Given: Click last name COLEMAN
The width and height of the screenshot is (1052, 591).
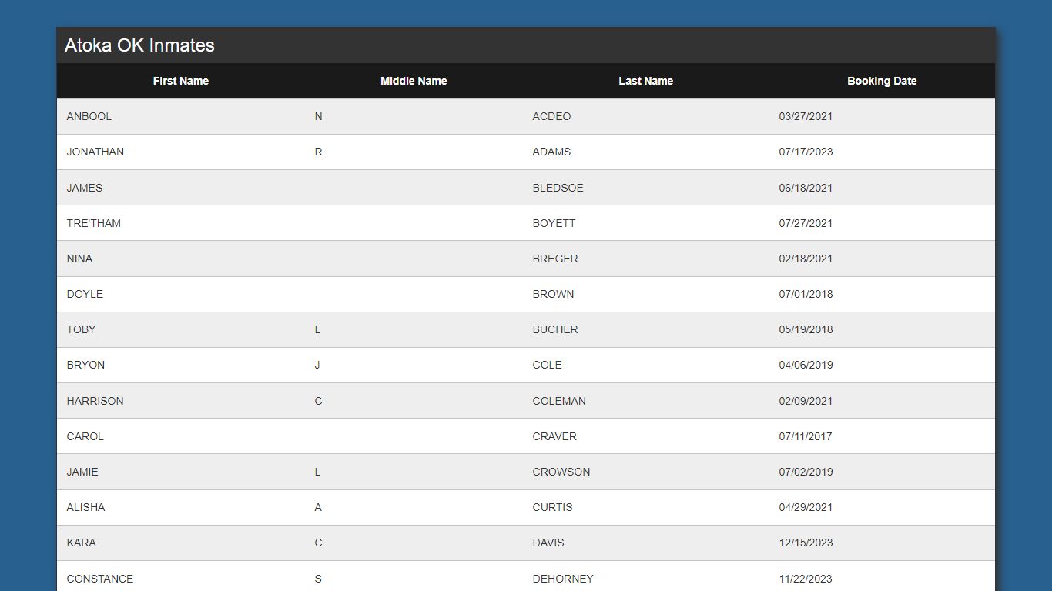Looking at the screenshot, I should [x=559, y=401].
